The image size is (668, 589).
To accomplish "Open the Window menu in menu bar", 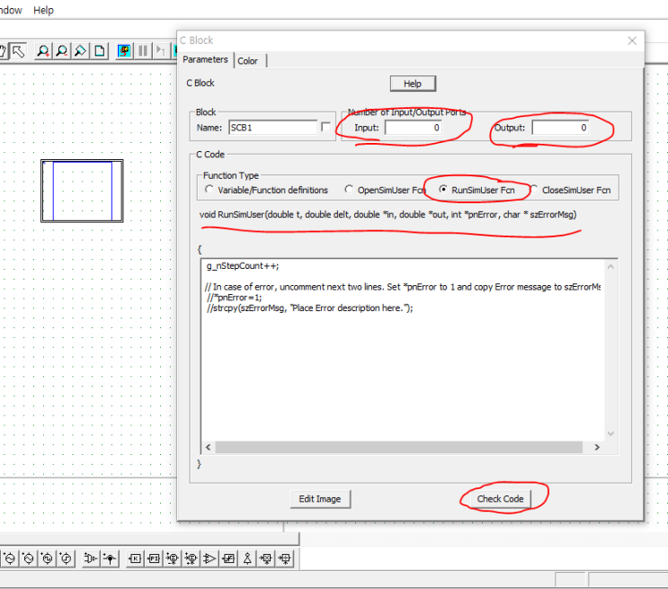I will click(x=10, y=10).
